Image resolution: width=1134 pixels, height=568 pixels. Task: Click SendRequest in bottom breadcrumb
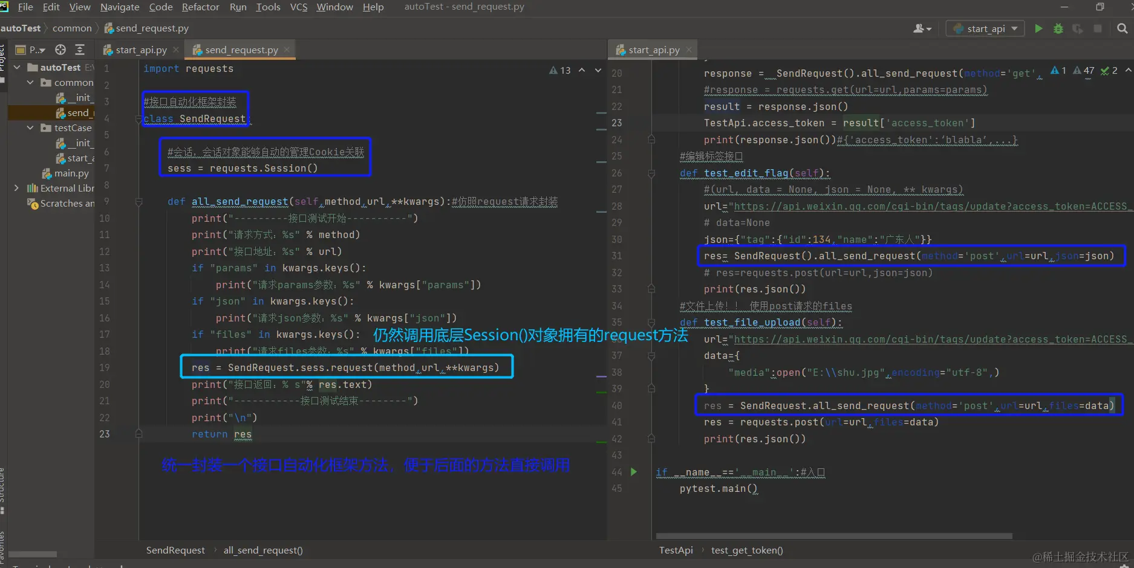coord(175,550)
